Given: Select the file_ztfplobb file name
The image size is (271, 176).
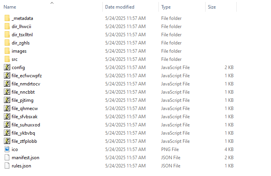Looking at the screenshot, I should (25, 141).
